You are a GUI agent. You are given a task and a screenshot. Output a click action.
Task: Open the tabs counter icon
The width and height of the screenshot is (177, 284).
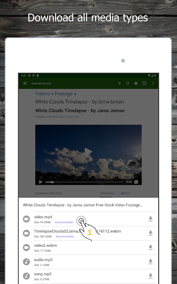pos(144,83)
